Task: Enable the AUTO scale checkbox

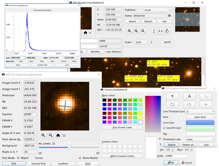Action: click(162, 42)
